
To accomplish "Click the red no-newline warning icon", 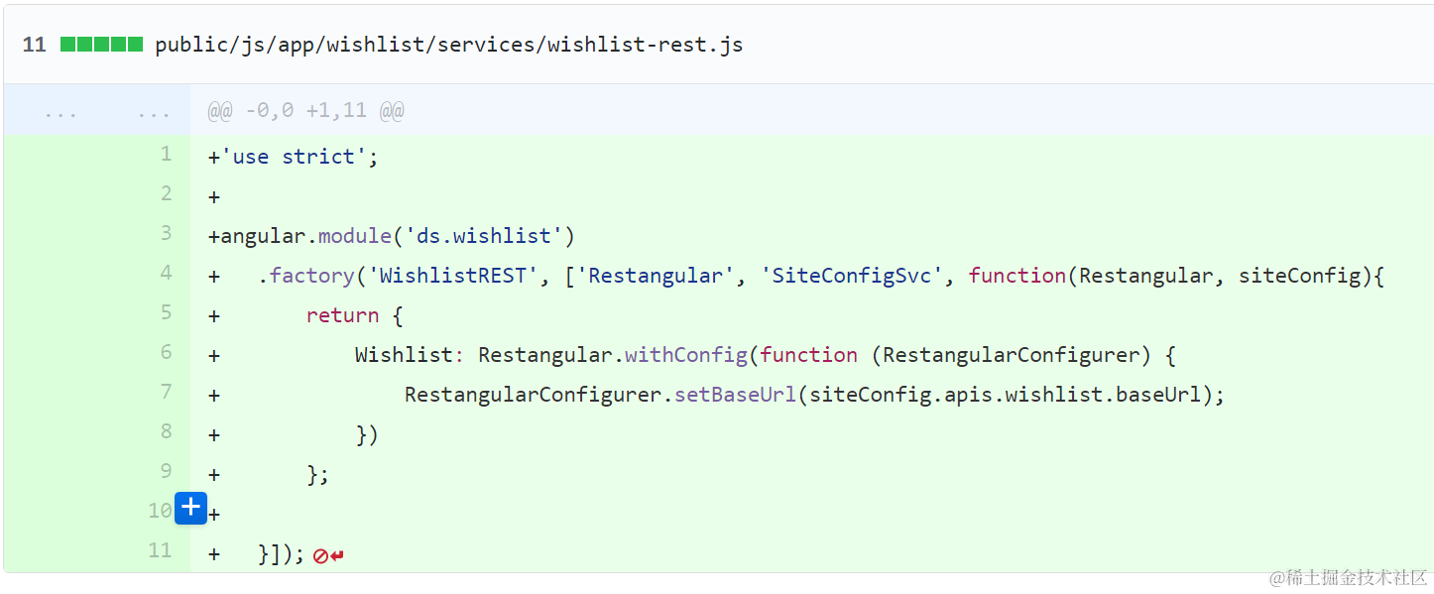I will point(328,556).
